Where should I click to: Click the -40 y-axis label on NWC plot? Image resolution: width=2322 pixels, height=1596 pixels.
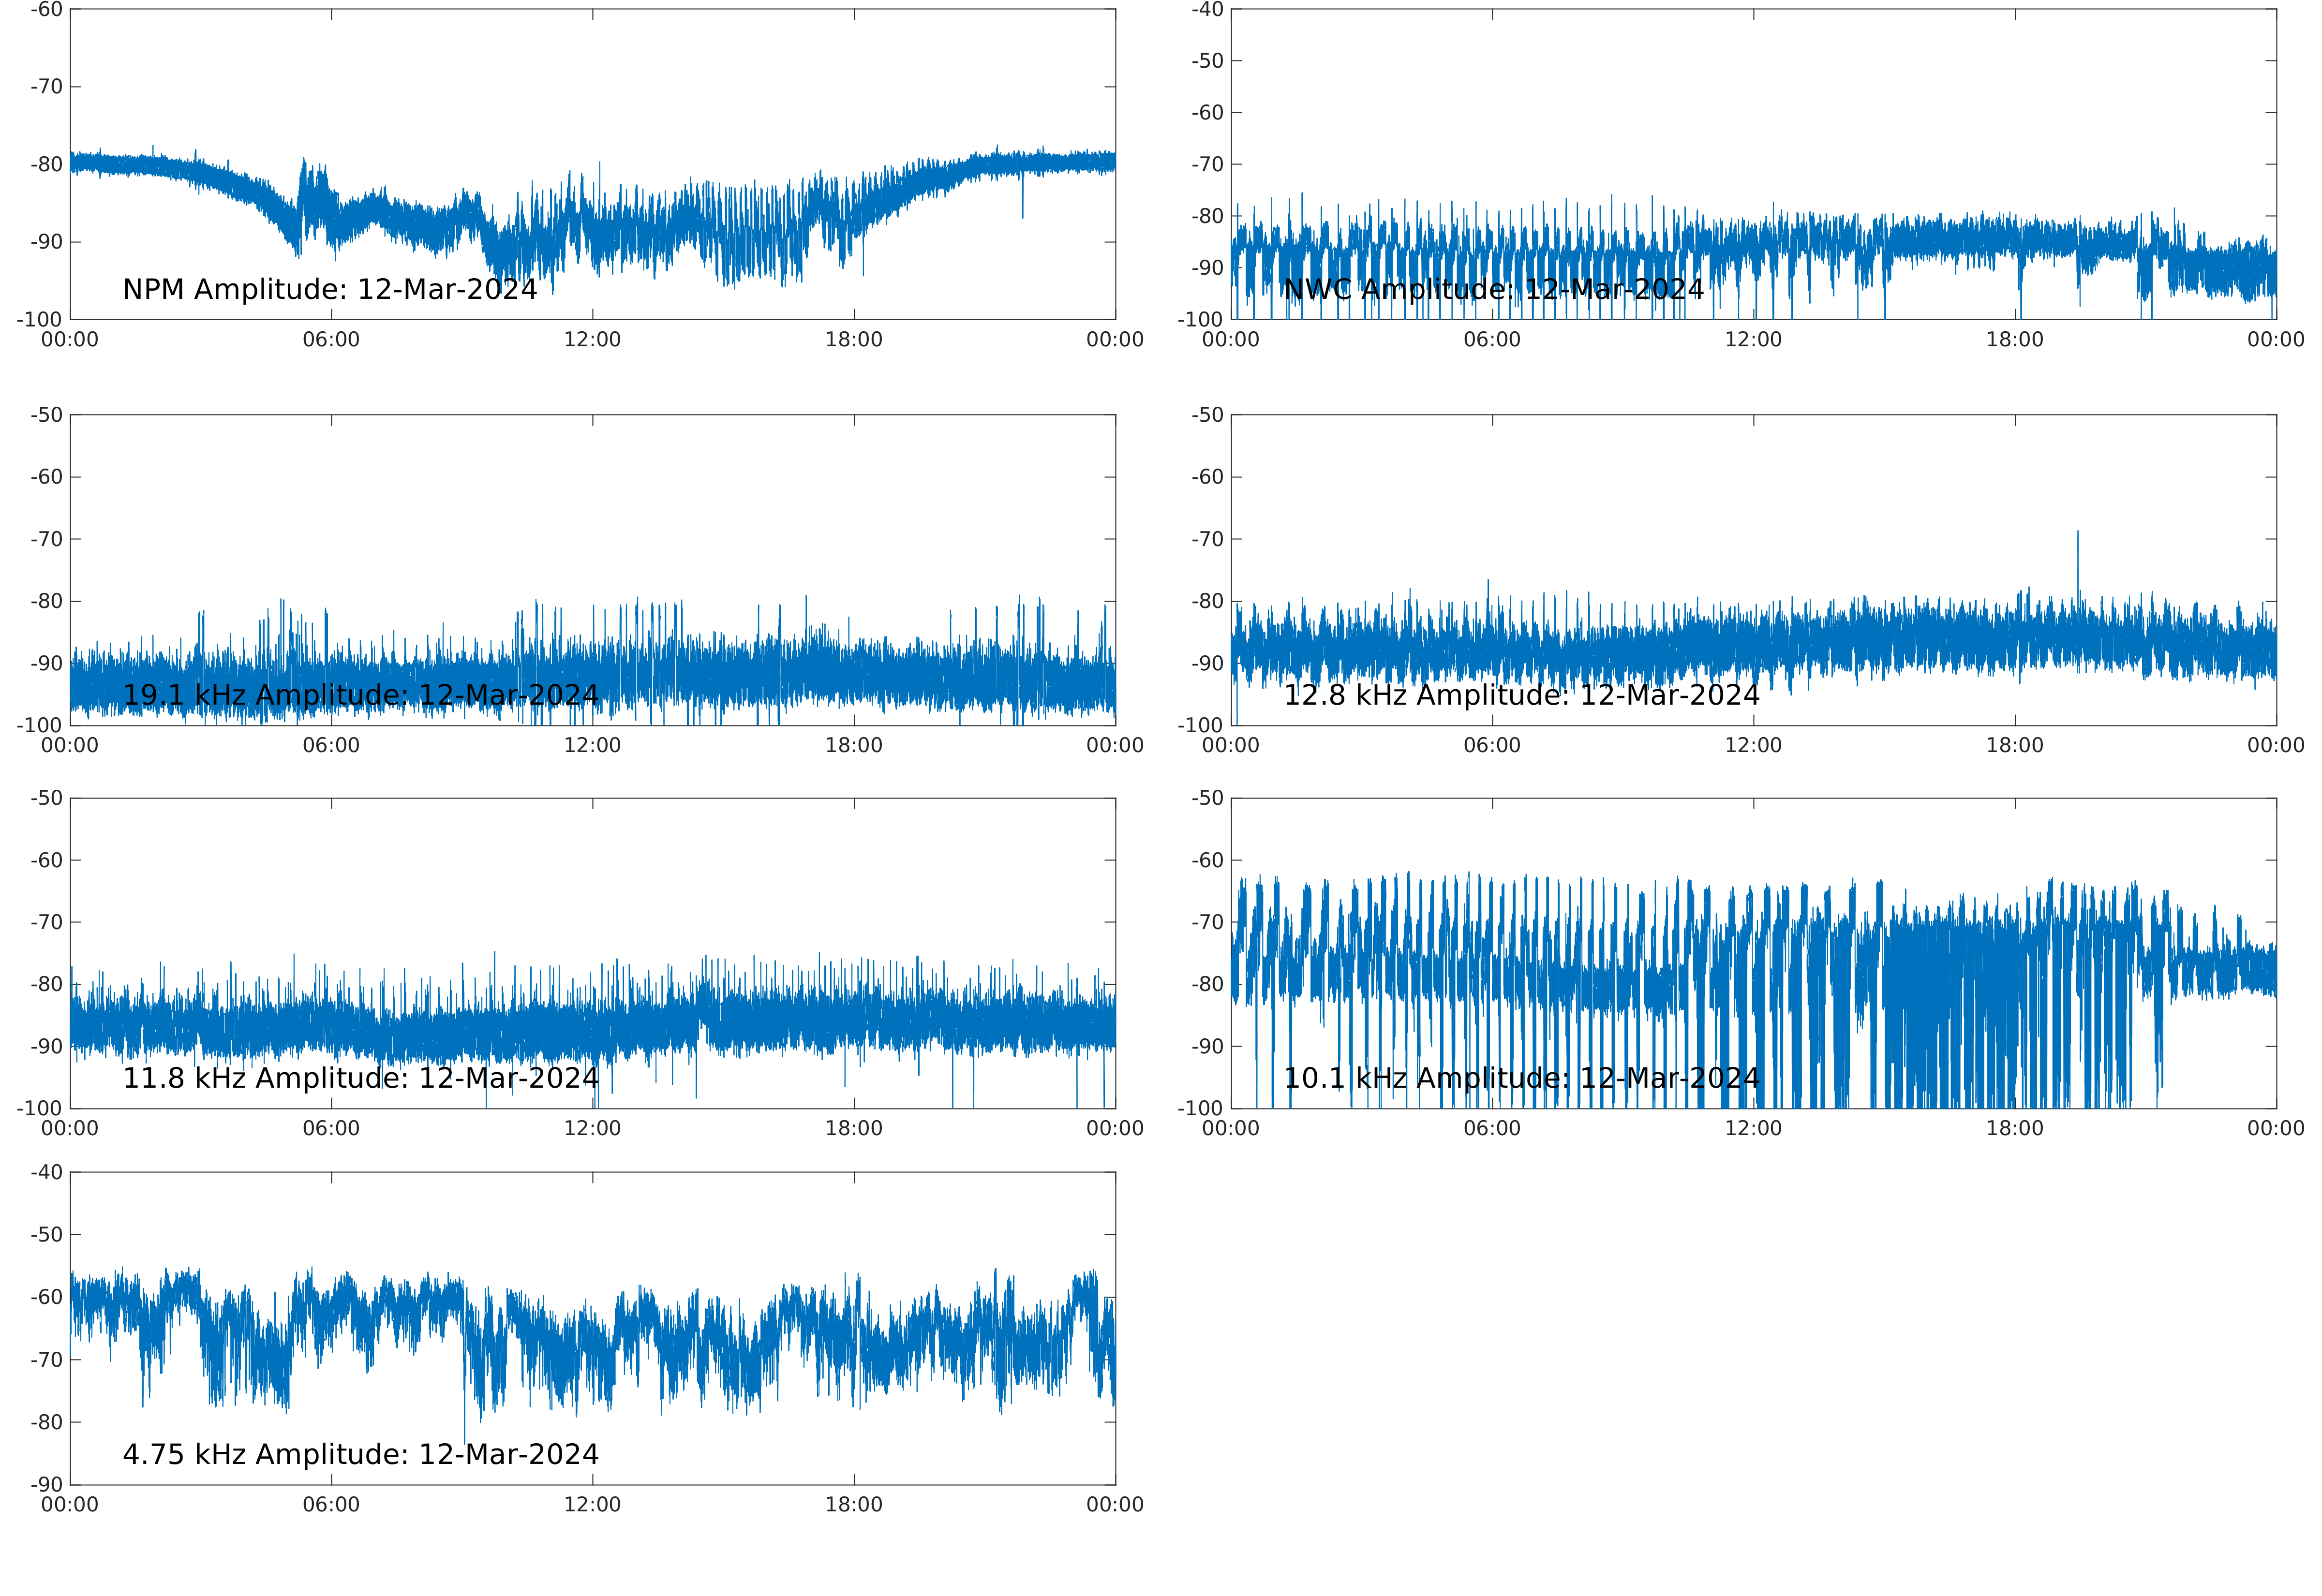1207,10
